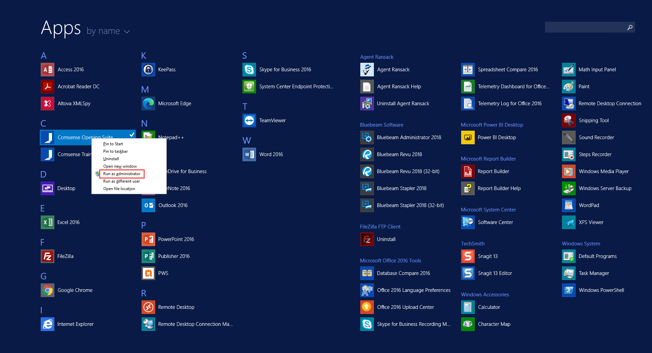Click the Windows Accessories group heading
Screen dimensions: 652x353
(x=485, y=295)
